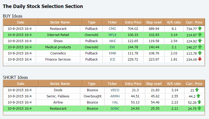The width and height of the screenshot is (209, 119).
Task: Open the KMB ticker link
Action: (112, 53)
